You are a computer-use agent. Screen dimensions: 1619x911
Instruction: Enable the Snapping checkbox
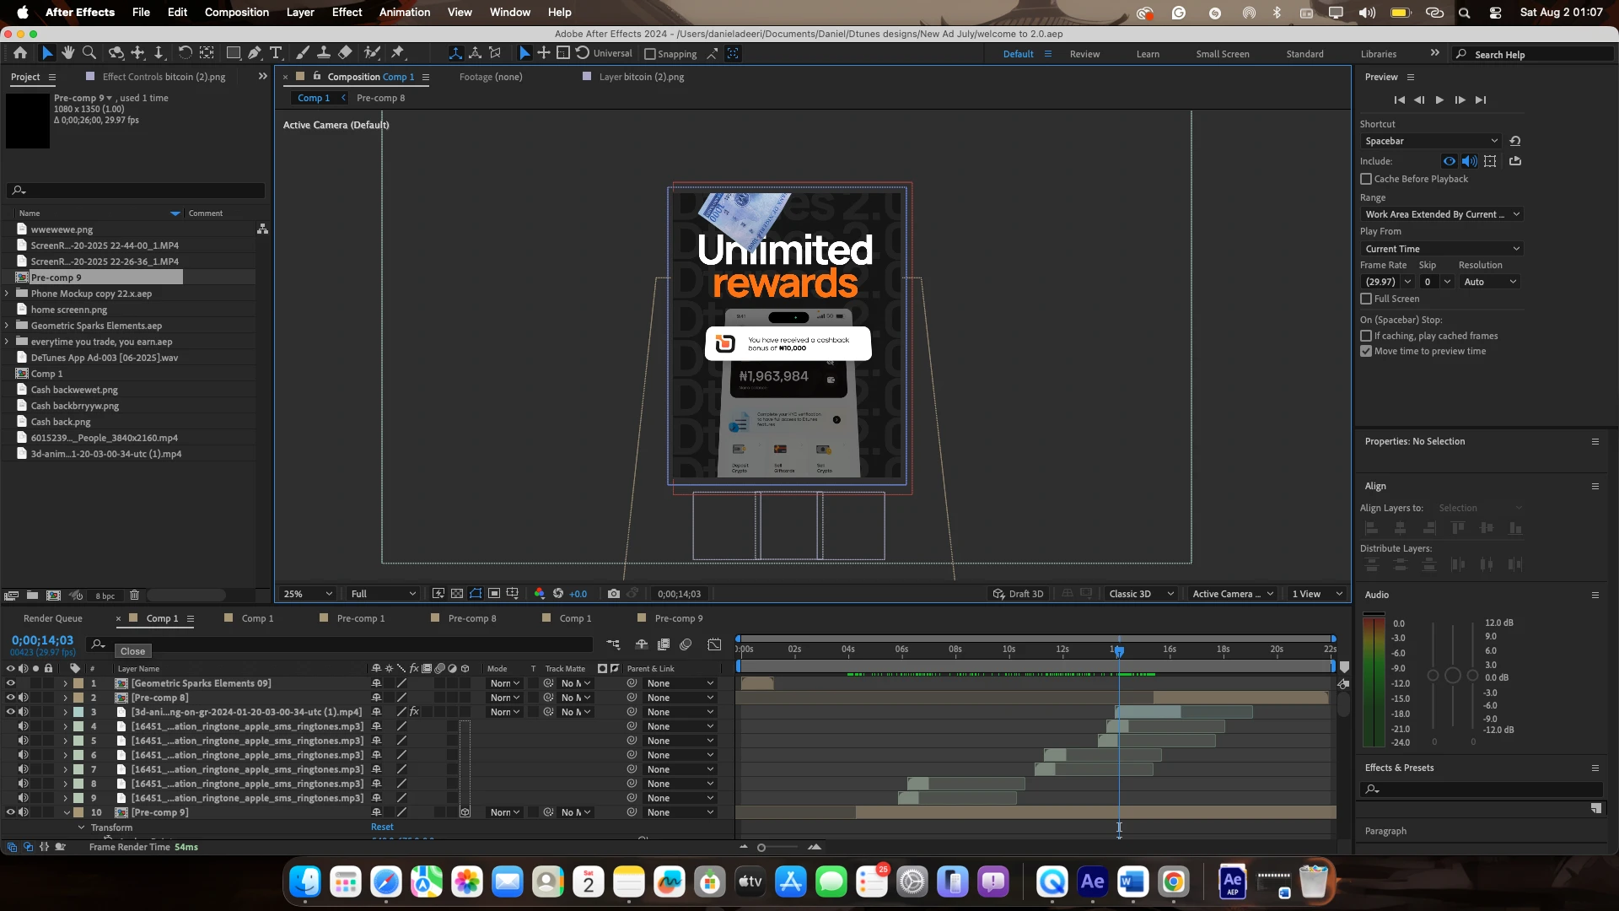tap(650, 54)
